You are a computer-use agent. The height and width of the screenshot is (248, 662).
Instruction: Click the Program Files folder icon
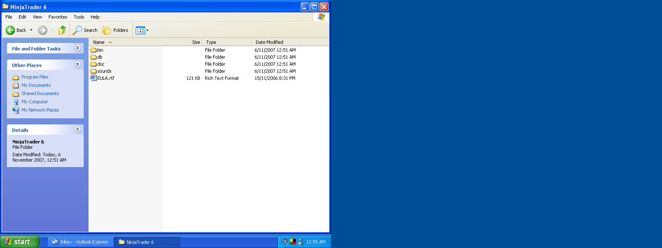coord(16,77)
